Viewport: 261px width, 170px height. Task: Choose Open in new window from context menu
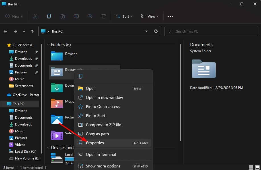pyautogui.click(x=104, y=97)
